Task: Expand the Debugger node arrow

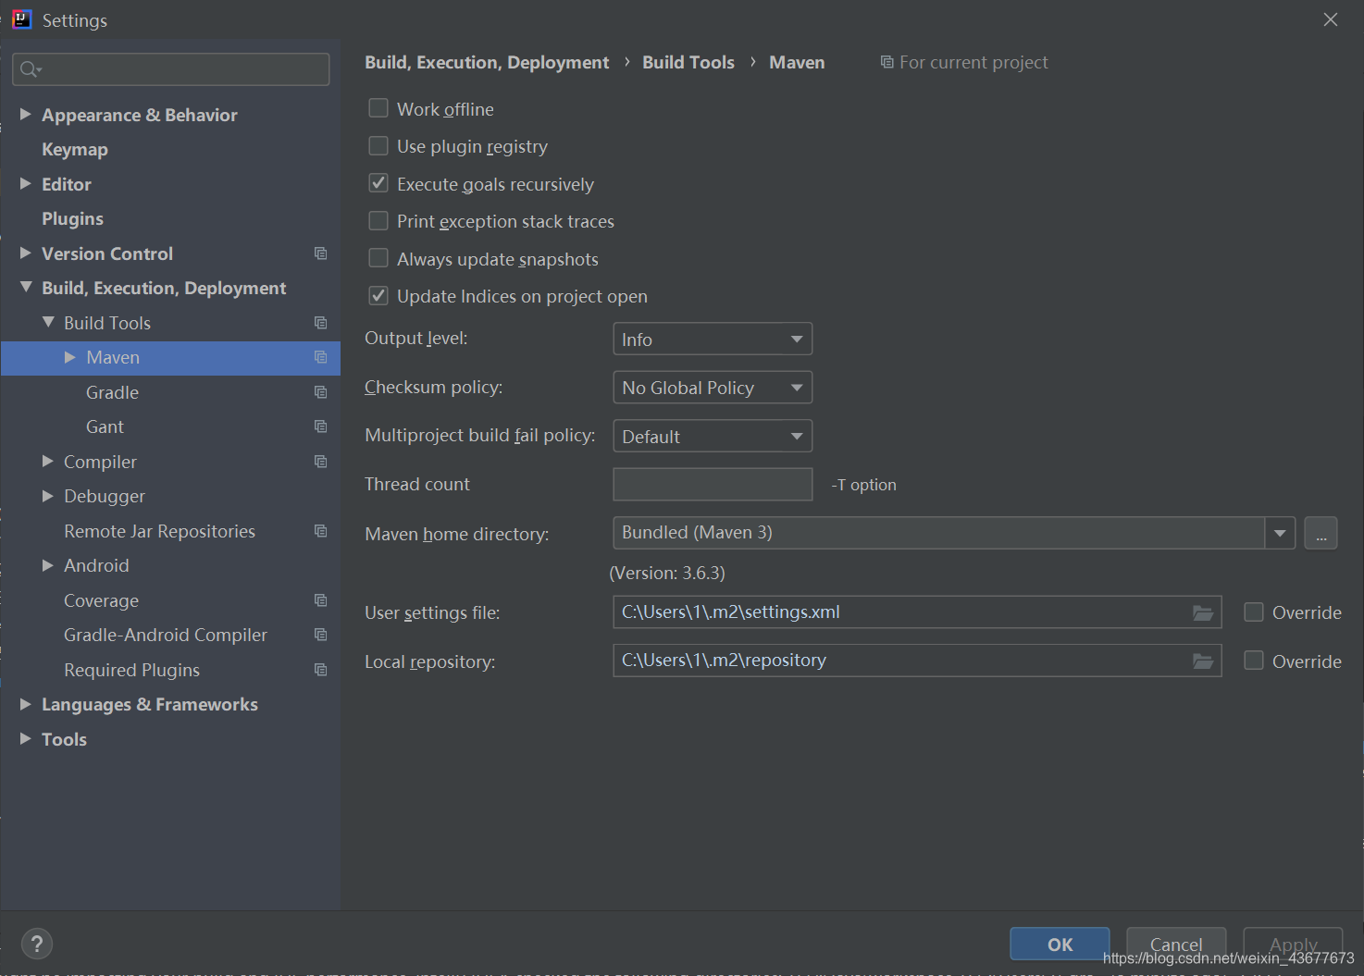Action: (x=48, y=496)
